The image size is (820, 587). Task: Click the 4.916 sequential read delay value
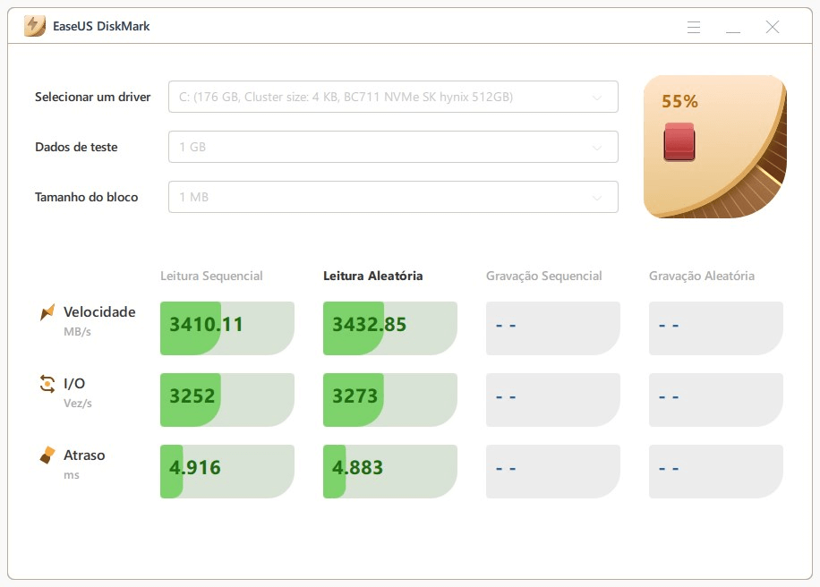(x=195, y=468)
